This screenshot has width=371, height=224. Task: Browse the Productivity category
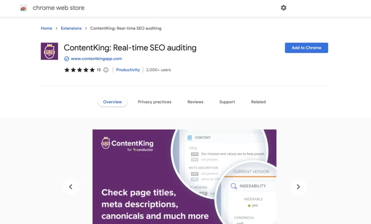pos(128,70)
